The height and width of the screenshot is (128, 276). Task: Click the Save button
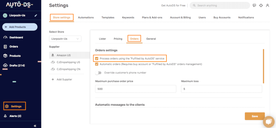tap(255, 116)
